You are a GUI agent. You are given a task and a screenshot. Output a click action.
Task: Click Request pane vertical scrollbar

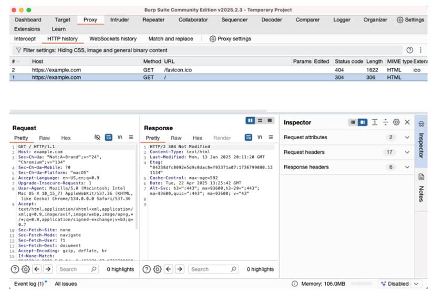137,187
